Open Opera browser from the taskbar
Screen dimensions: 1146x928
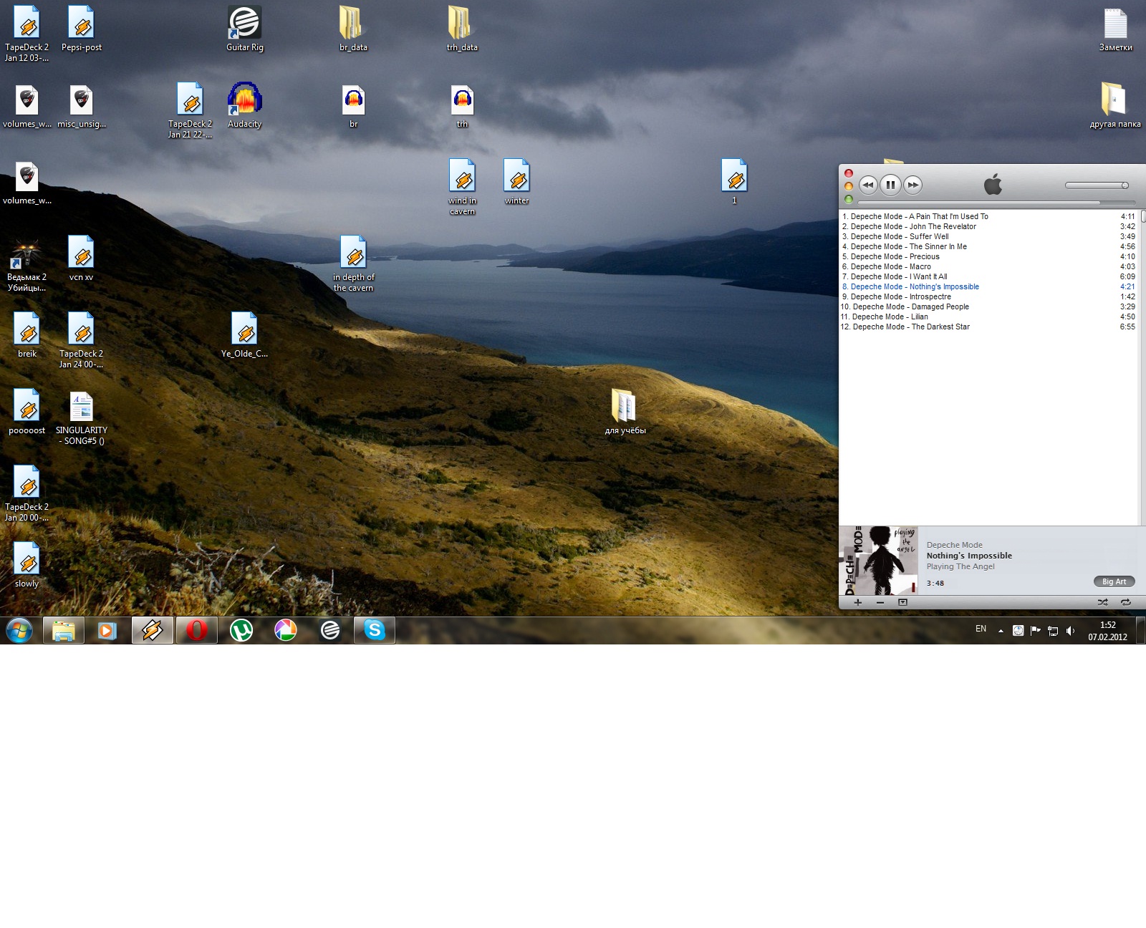point(196,630)
